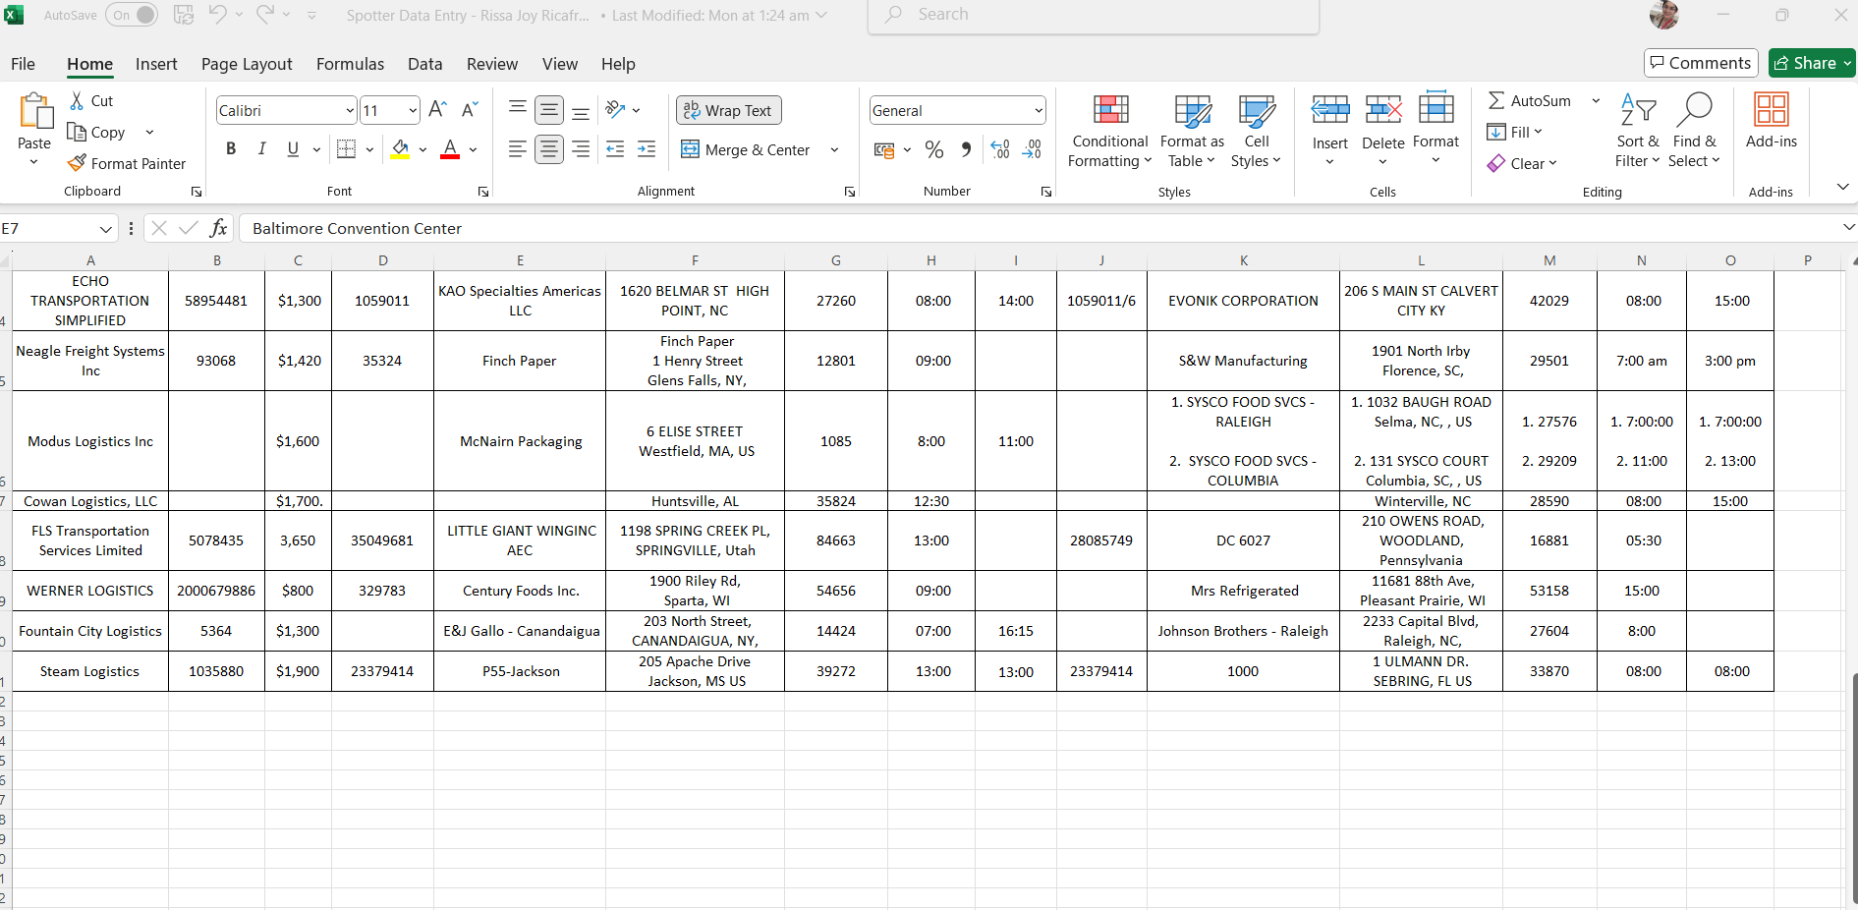Image resolution: width=1858 pixels, height=910 pixels.
Task: Toggle Wrap Text
Action: (728, 110)
